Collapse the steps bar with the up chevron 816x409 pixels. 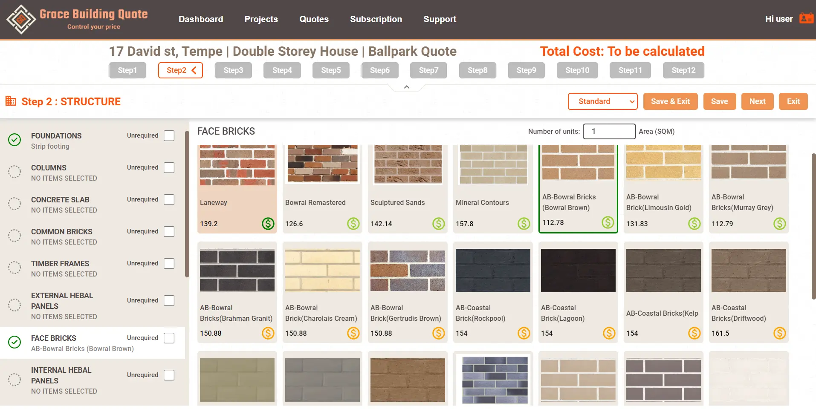[407, 87]
